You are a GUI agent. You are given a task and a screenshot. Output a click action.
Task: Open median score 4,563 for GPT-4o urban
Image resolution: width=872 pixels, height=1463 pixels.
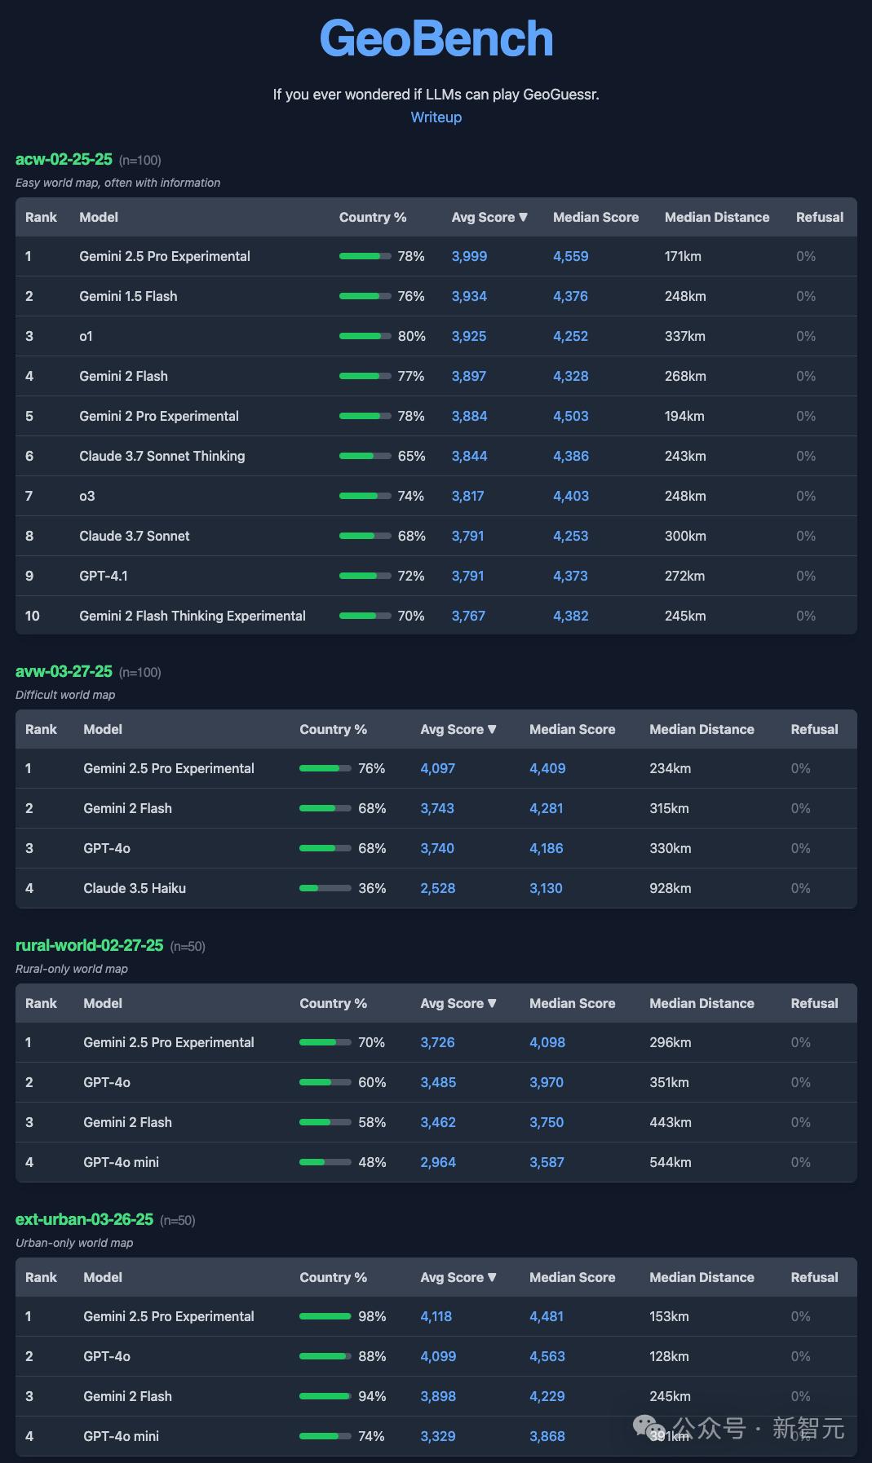(x=547, y=1356)
